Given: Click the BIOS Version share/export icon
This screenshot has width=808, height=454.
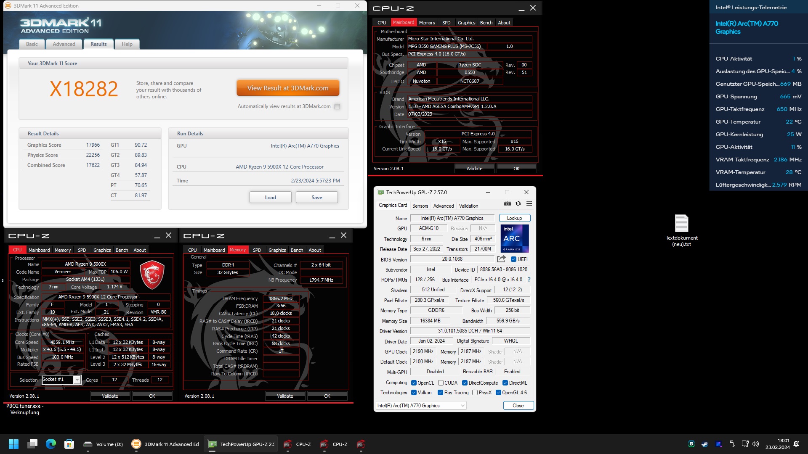Looking at the screenshot, I should pyautogui.click(x=501, y=259).
